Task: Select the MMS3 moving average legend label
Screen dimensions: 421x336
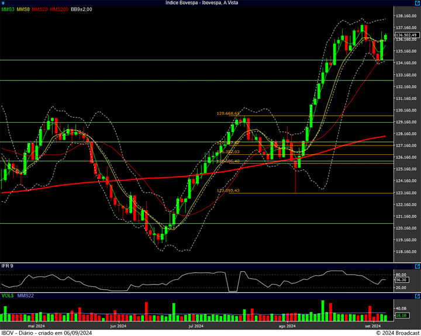Action: pyautogui.click(x=8, y=9)
